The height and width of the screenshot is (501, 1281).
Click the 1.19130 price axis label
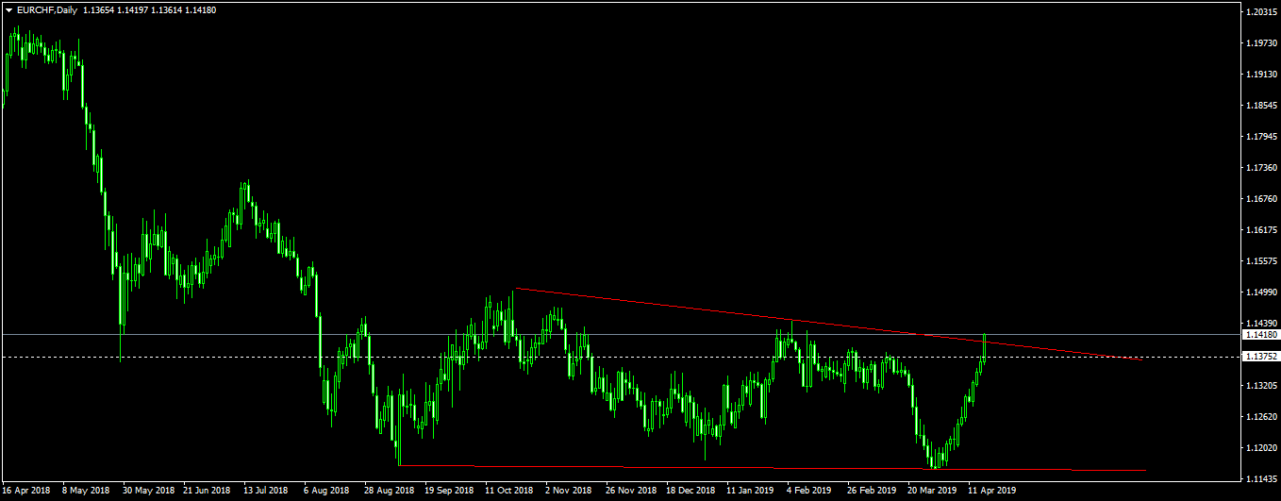(1260, 75)
